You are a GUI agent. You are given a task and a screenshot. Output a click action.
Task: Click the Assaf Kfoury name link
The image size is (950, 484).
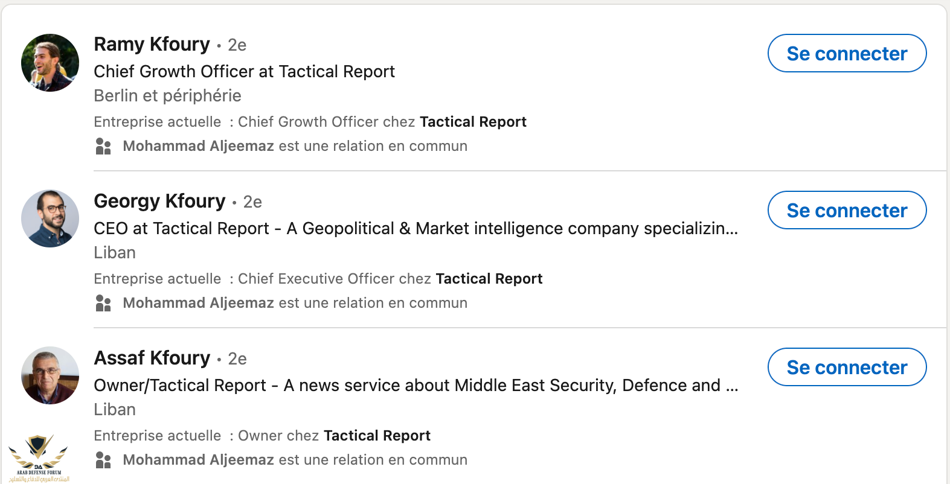coord(152,358)
